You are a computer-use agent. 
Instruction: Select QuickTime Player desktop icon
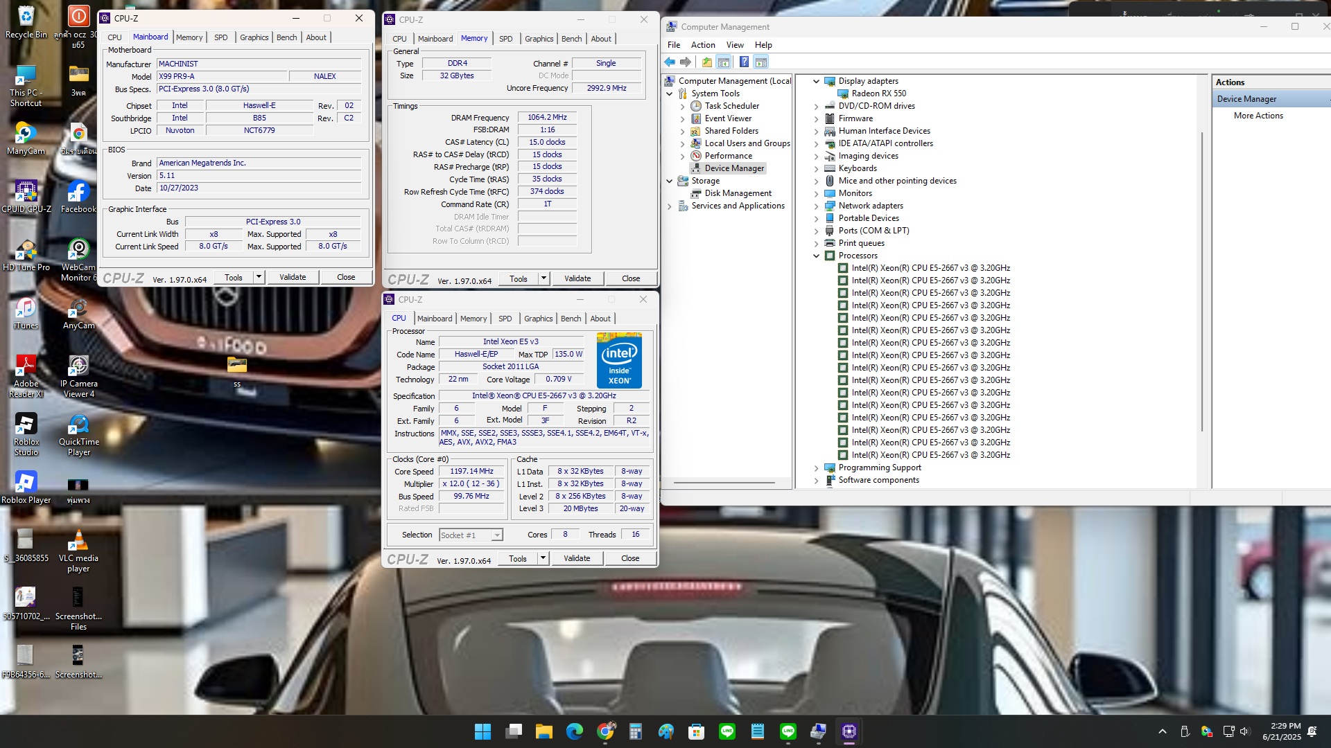(x=79, y=434)
